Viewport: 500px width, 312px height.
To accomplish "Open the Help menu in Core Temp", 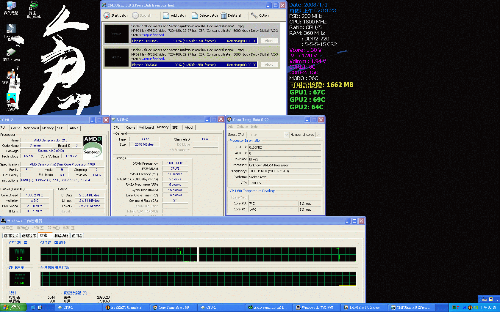I will coord(254,127).
